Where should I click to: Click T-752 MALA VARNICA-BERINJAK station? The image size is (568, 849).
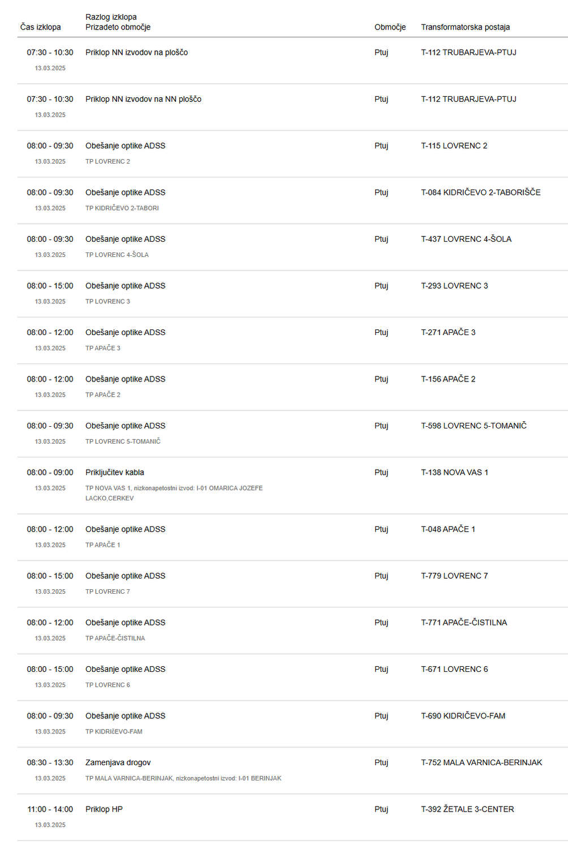click(x=481, y=762)
